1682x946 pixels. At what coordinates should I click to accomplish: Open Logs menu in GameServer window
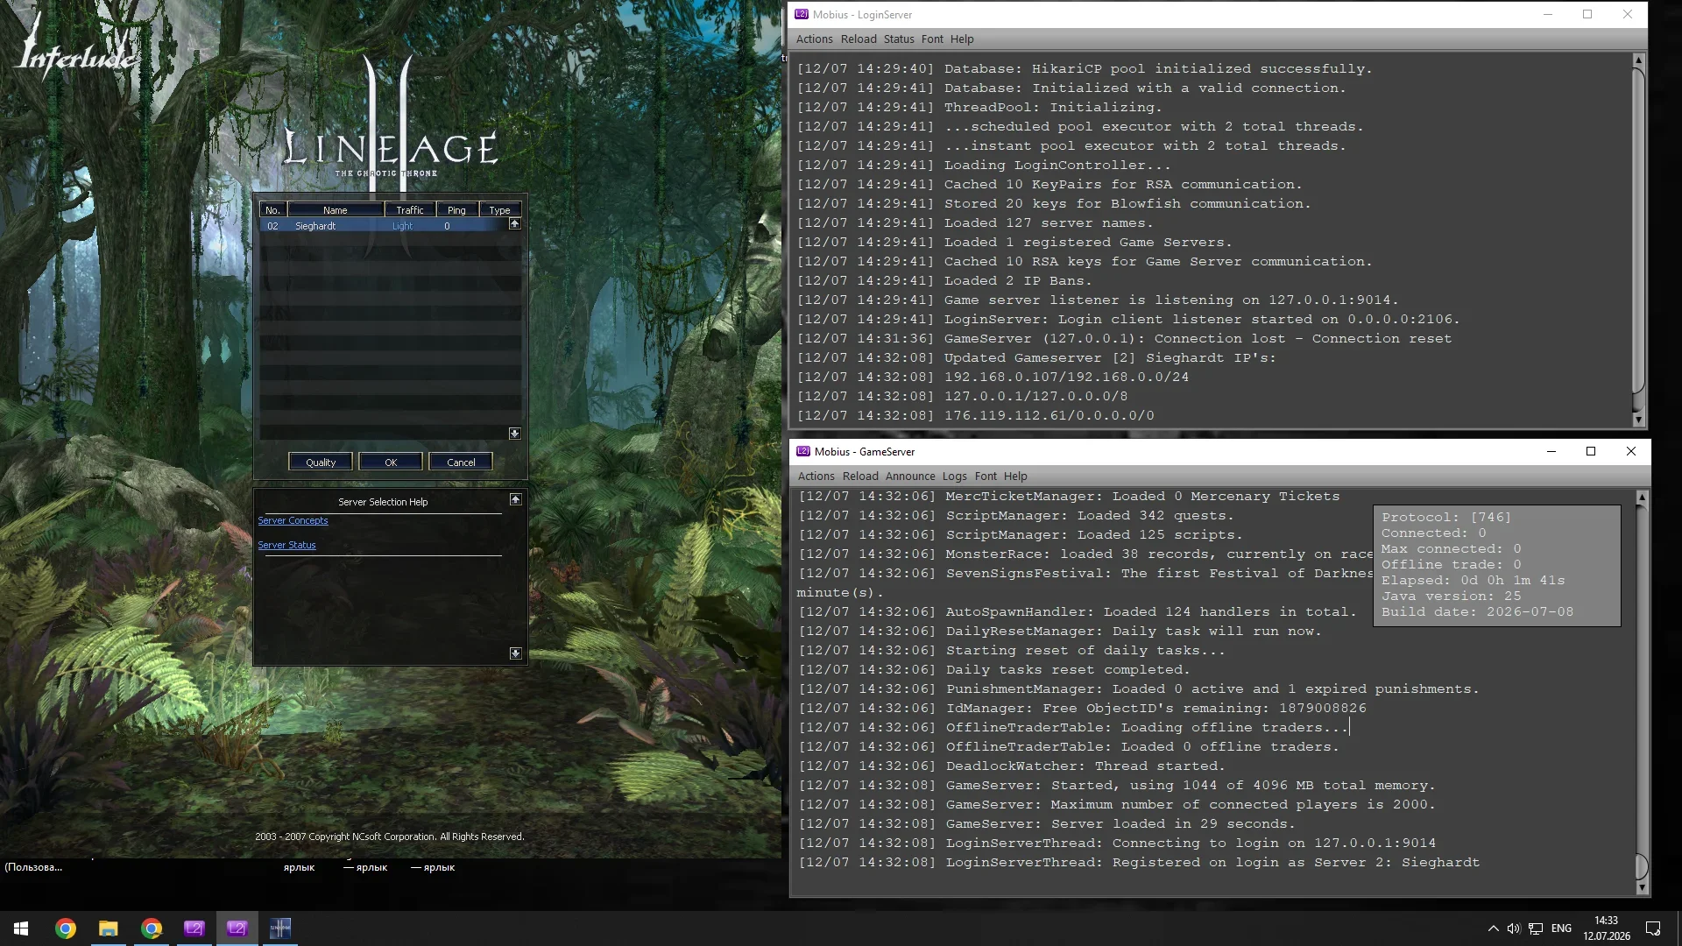coord(955,477)
